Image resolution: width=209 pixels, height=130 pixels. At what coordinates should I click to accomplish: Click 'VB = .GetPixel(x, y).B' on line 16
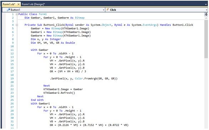(67, 68)
